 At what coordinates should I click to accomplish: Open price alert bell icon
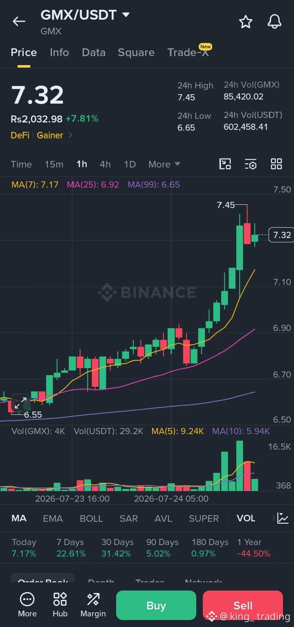click(274, 22)
